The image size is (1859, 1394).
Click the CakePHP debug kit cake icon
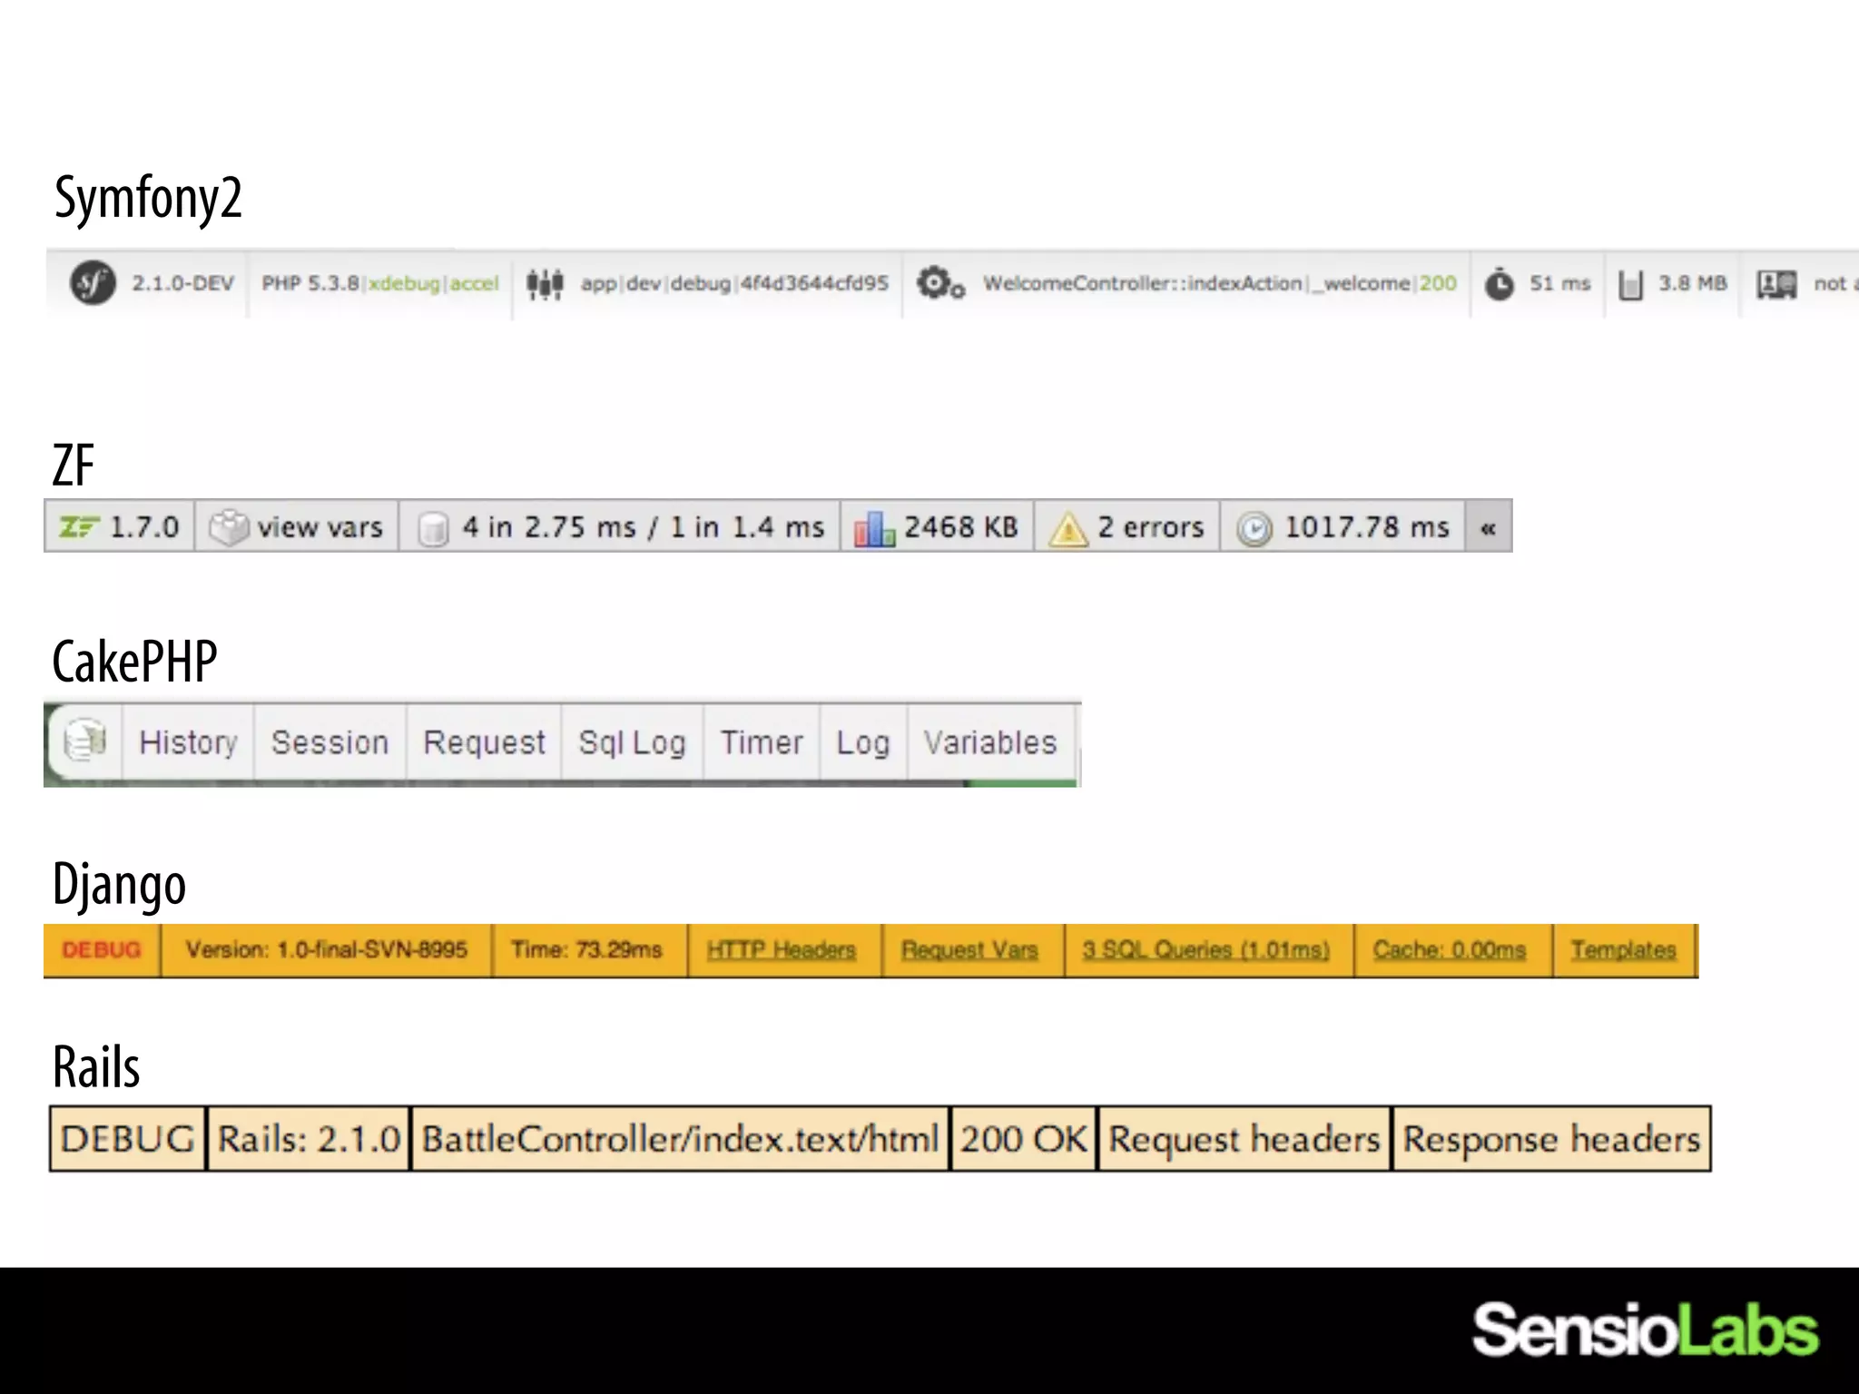[85, 741]
